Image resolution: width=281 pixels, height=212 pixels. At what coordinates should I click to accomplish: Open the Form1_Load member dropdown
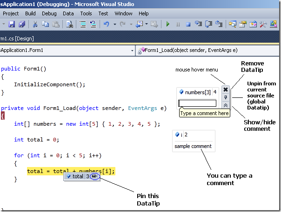pyautogui.click(x=207, y=51)
